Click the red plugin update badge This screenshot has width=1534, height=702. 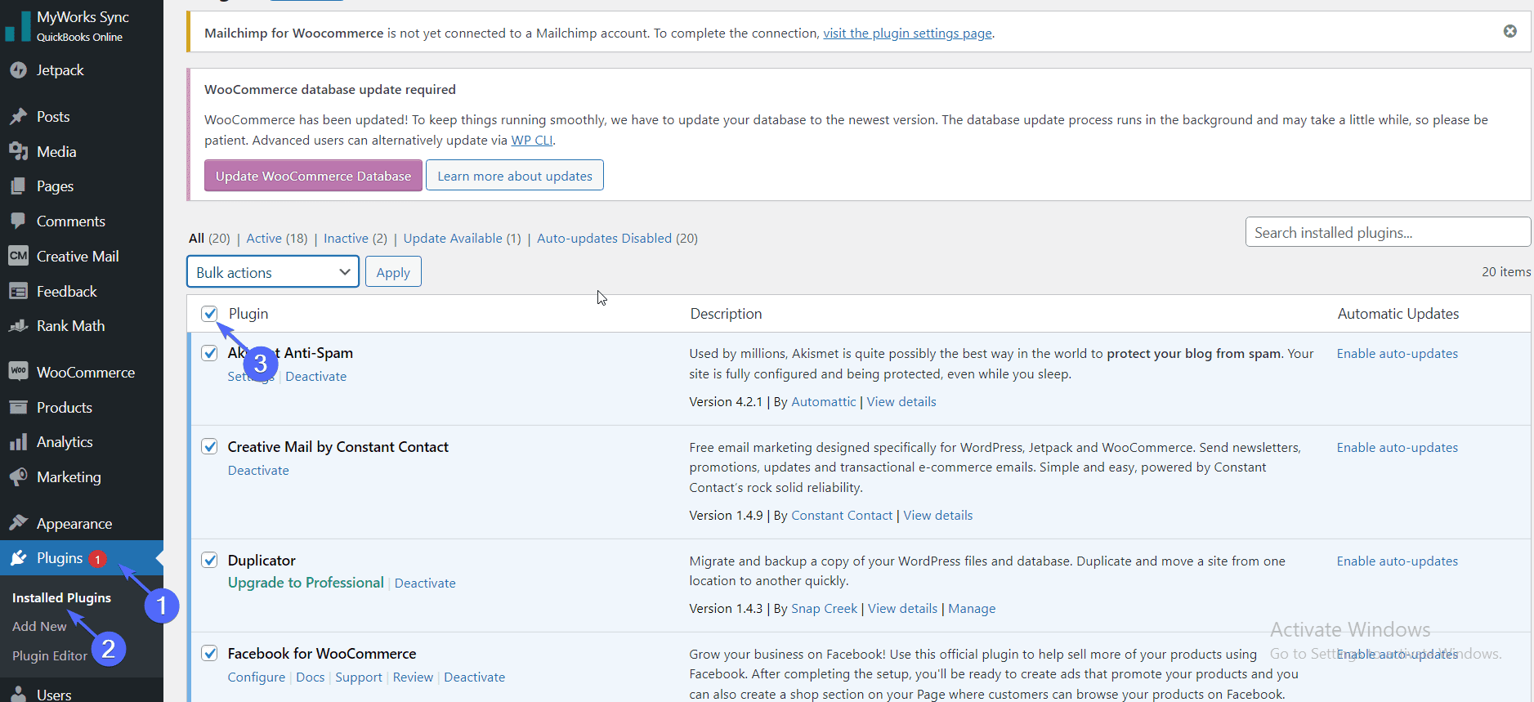click(97, 560)
